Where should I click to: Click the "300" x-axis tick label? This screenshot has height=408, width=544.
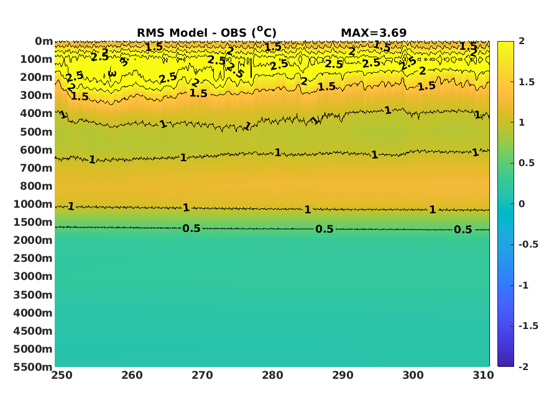coord(413,375)
